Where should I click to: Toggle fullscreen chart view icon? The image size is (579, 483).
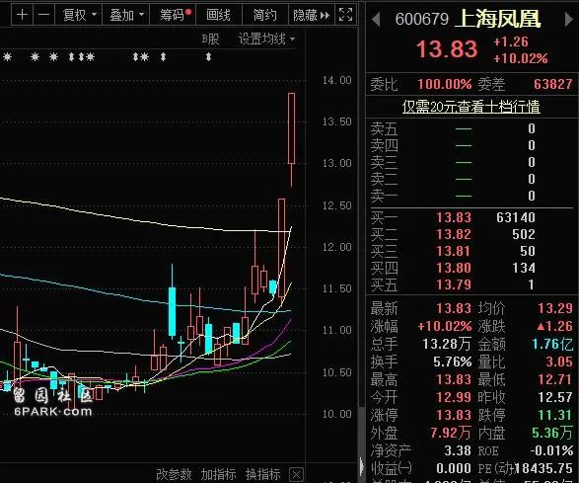[345, 15]
